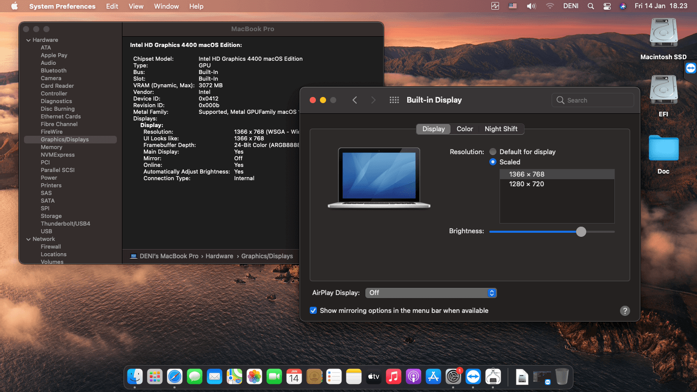The height and width of the screenshot is (392, 697).
Task: Open the Apple menu
Action: pos(14,6)
